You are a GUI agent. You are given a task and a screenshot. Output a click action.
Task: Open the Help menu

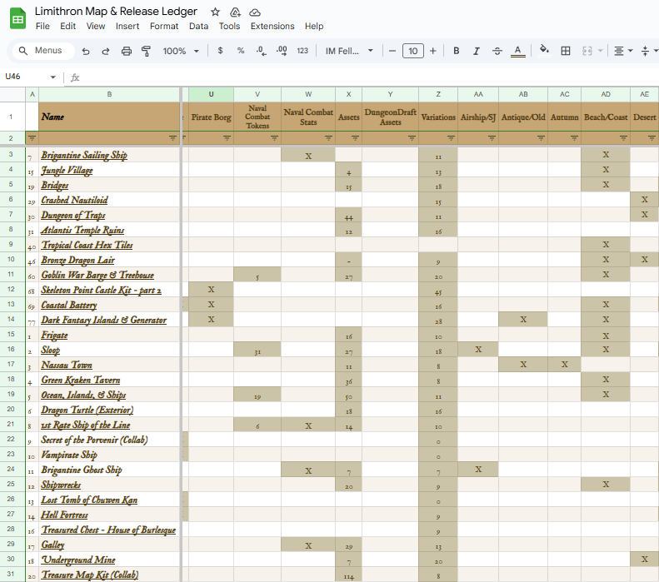pos(314,26)
